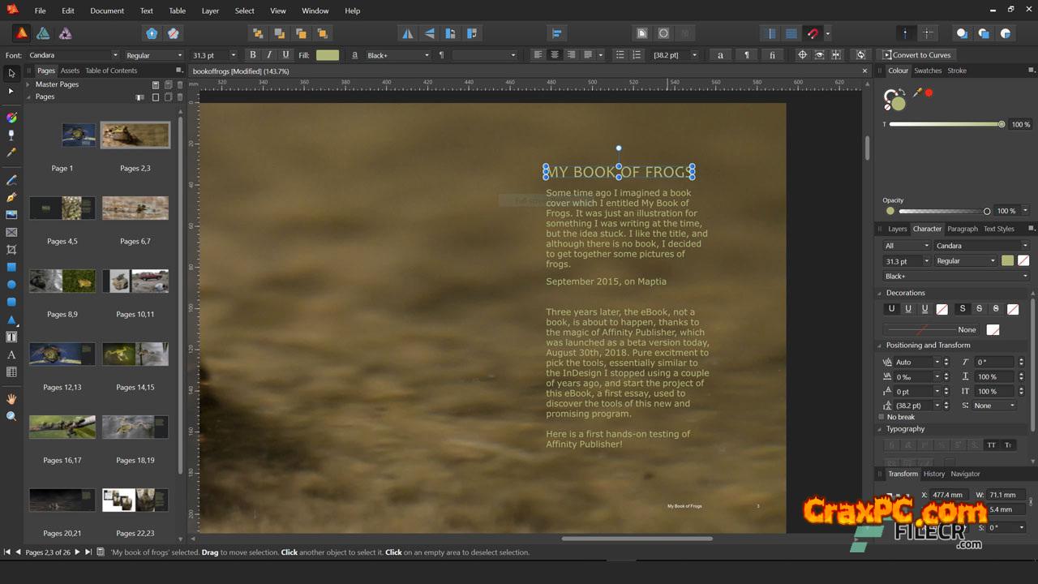
Task: Select the Table tool in the left toolbar
Action: click(x=11, y=372)
